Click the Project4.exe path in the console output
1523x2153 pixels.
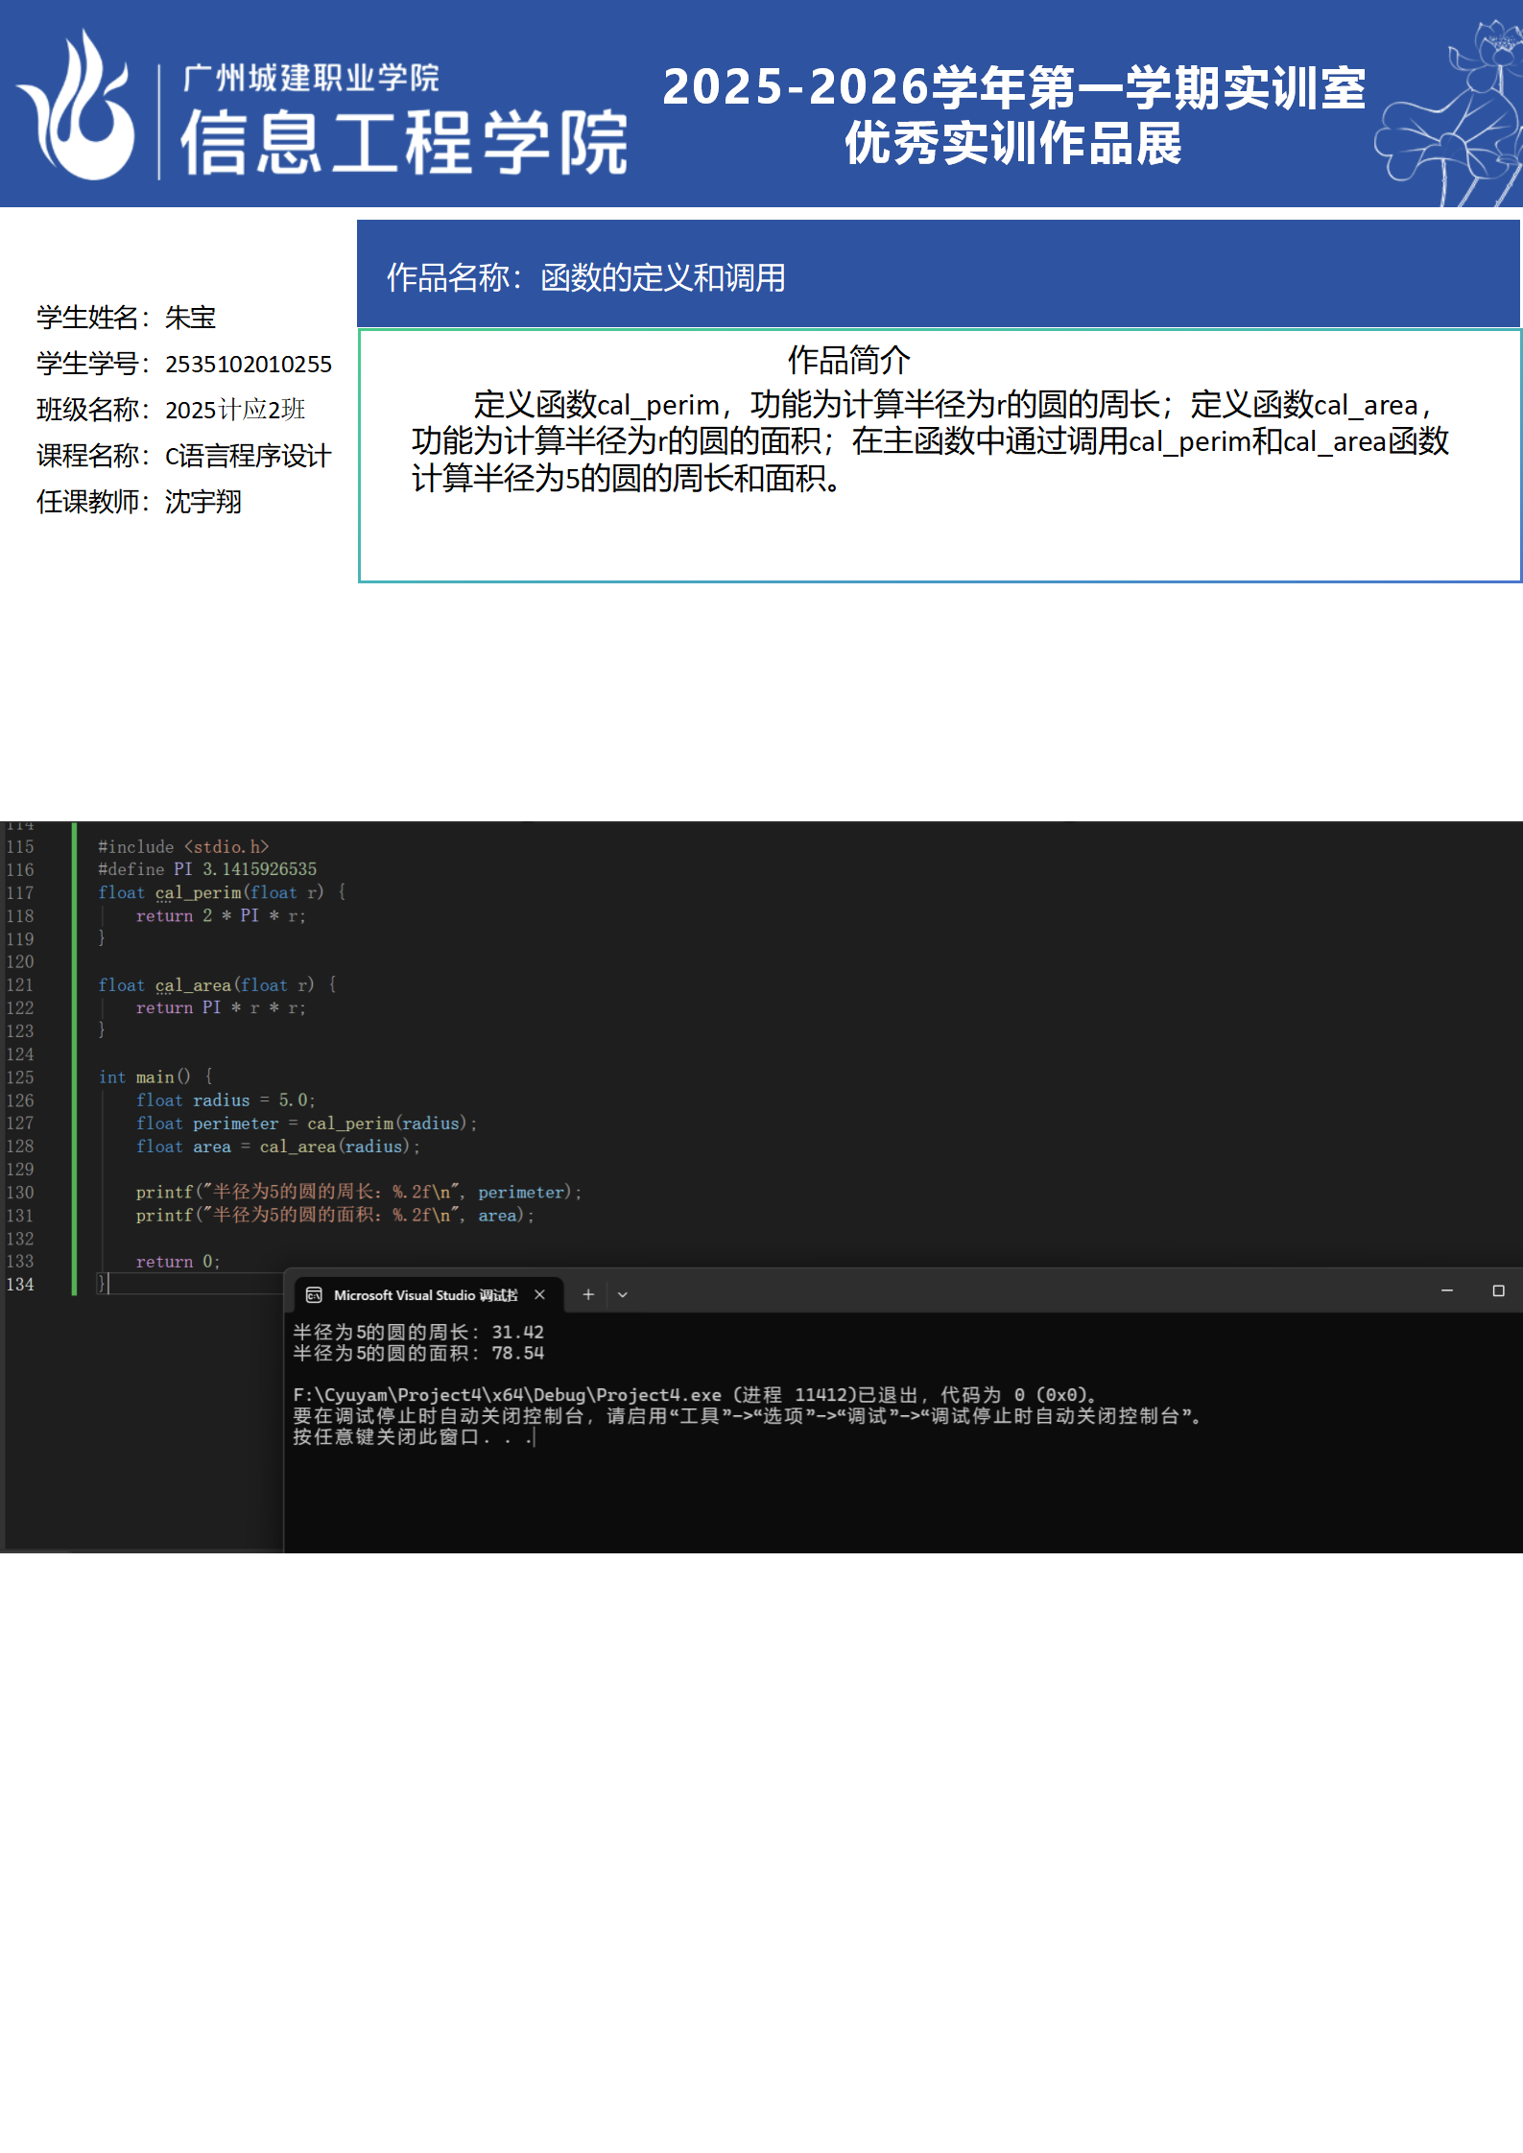(x=507, y=1395)
